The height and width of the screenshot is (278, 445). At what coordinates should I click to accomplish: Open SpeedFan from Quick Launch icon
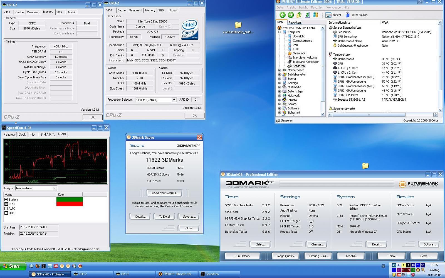(44, 266)
